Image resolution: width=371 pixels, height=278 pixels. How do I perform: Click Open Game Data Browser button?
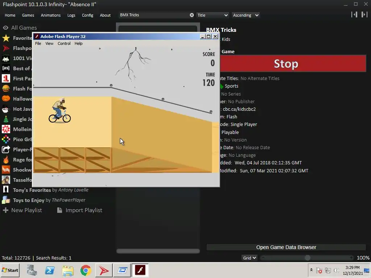tap(286, 247)
